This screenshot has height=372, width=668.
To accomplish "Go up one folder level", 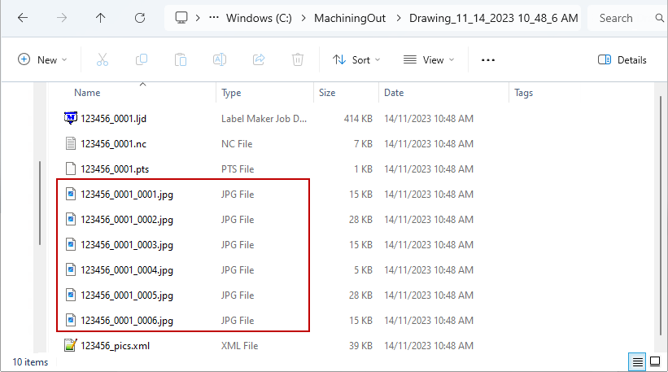I will (101, 17).
